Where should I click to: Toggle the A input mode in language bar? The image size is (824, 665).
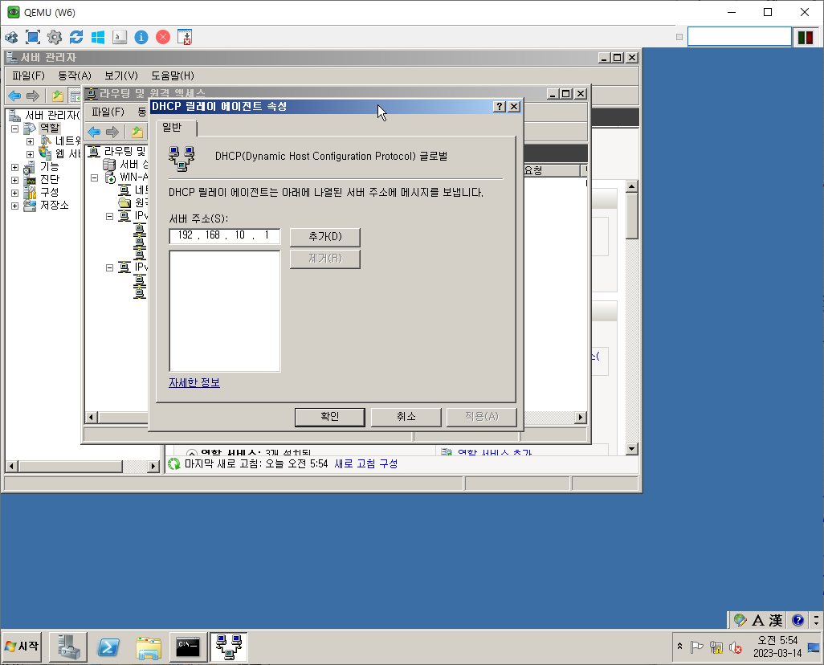[x=758, y=620]
